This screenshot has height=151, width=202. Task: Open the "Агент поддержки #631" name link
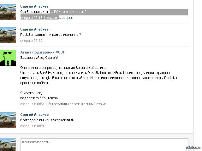pos(42,52)
